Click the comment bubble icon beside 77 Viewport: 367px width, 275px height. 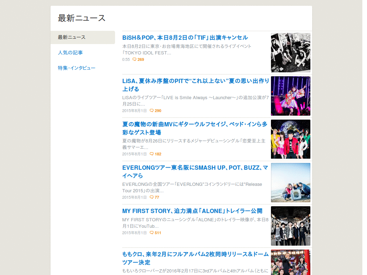click(152, 197)
